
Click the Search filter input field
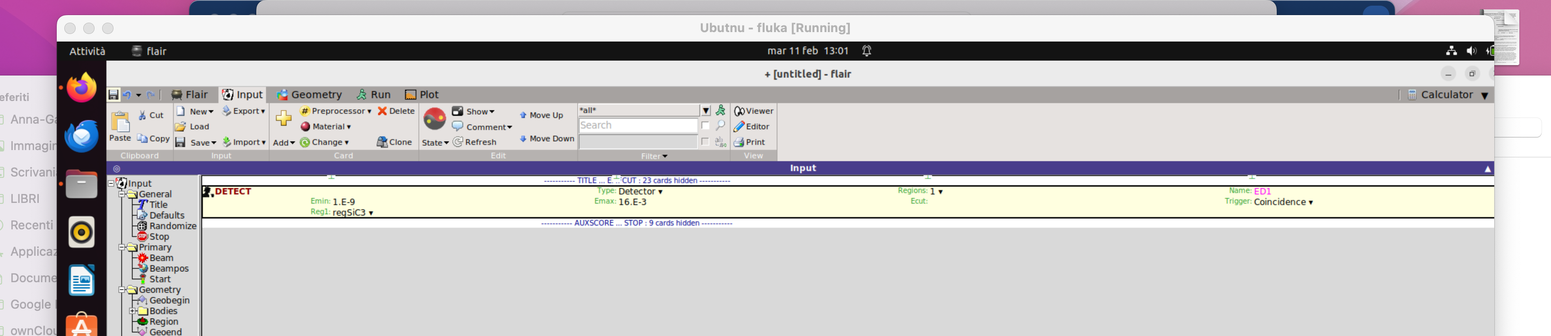tap(638, 125)
